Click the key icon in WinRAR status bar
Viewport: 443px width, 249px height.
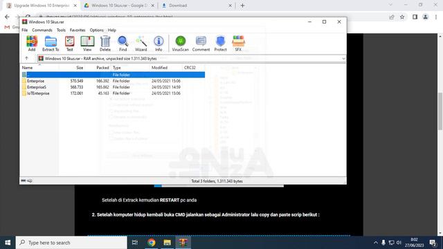[30, 181]
